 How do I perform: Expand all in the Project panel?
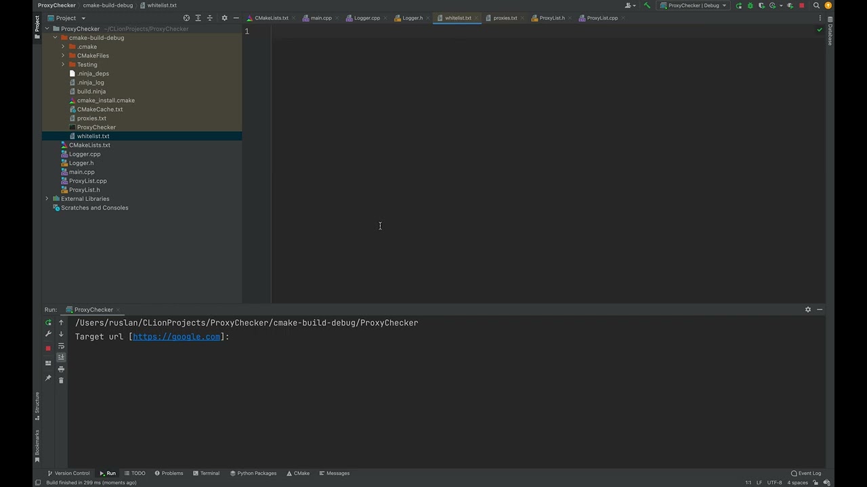pyautogui.click(x=198, y=18)
